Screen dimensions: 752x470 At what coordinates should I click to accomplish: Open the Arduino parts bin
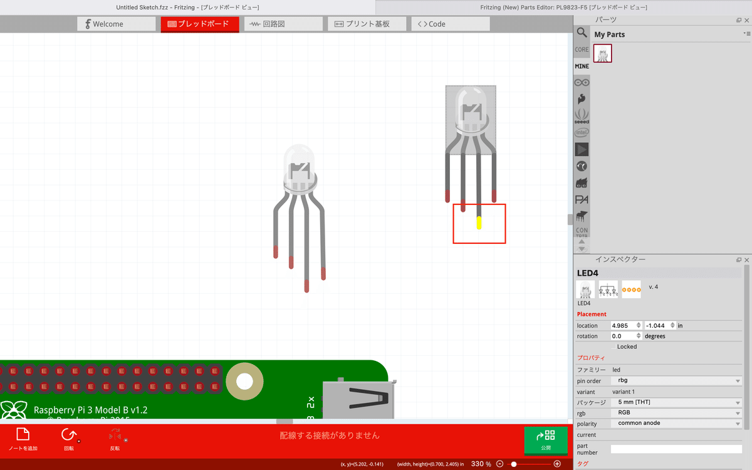(x=582, y=82)
